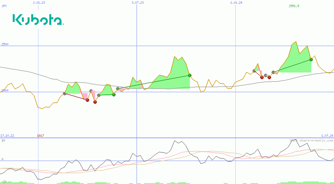Open the share-o-matic.com watermark link
The image size is (334, 184).
tap(311, 140)
